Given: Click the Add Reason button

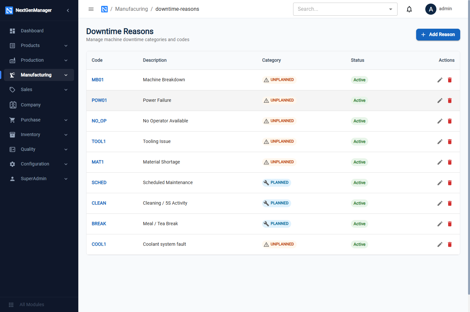Looking at the screenshot, I should coord(438,35).
